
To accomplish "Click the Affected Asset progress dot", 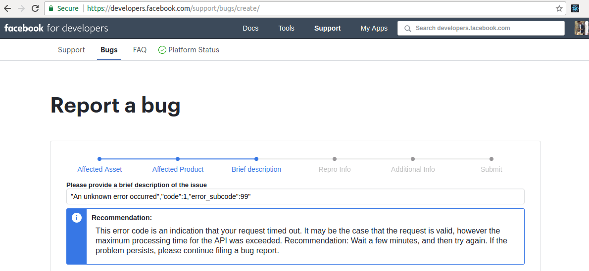I will [99, 159].
